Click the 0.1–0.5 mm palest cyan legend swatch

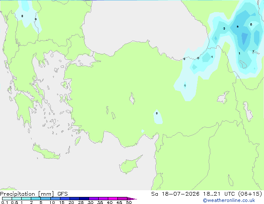(7, 199)
